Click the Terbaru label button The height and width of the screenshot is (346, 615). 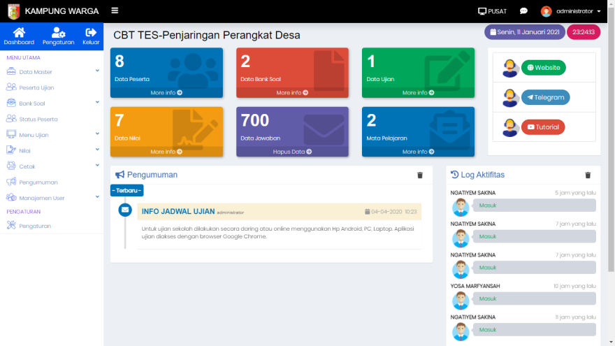click(x=126, y=190)
